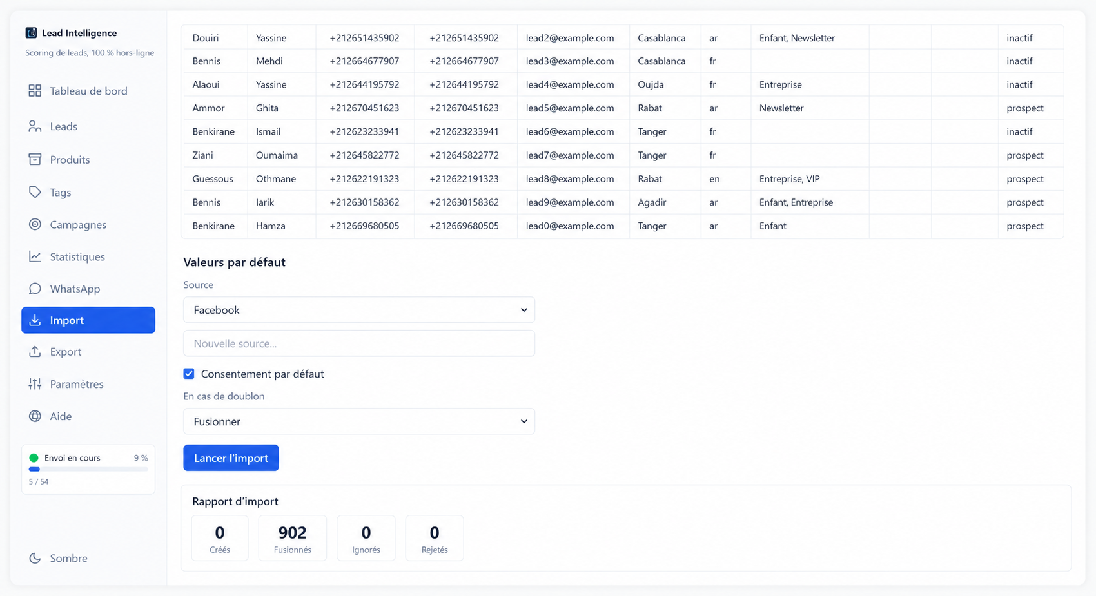The image size is (1096, 596).
Task: Click the tags cell Enfant, Entreprise
Action: tap(796, 202)
